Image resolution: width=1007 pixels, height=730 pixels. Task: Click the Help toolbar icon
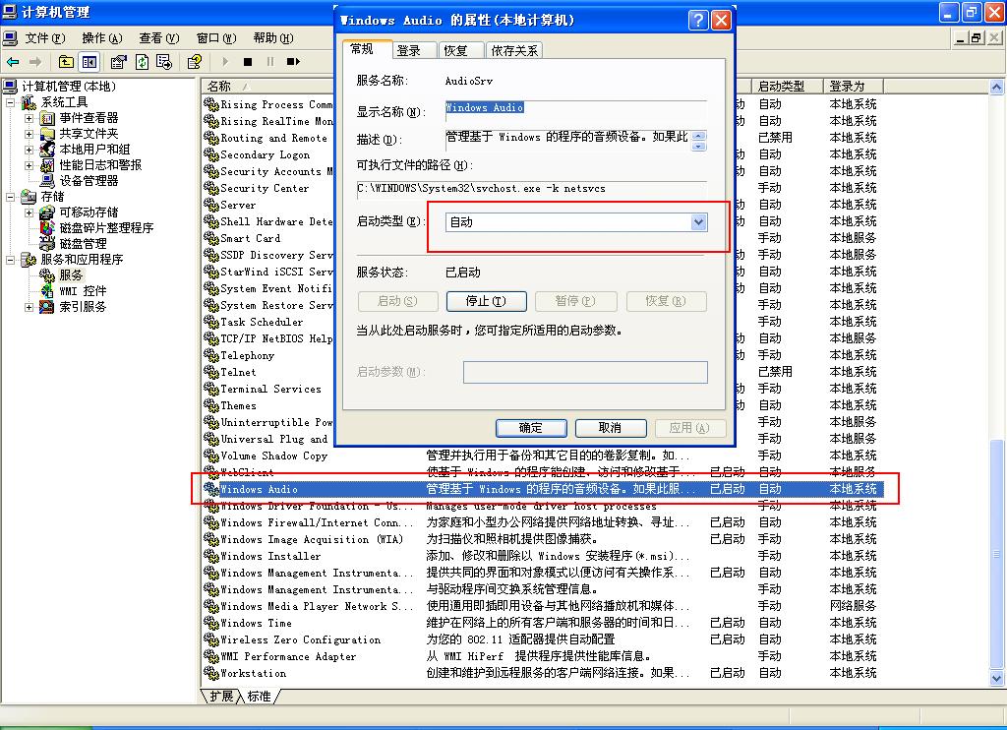coord(195,62)
